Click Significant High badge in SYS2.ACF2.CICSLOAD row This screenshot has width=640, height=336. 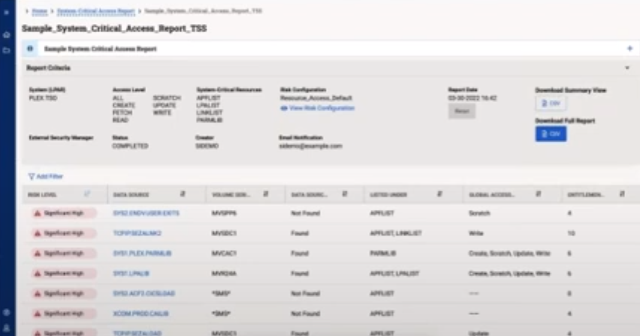click(64, 294)
